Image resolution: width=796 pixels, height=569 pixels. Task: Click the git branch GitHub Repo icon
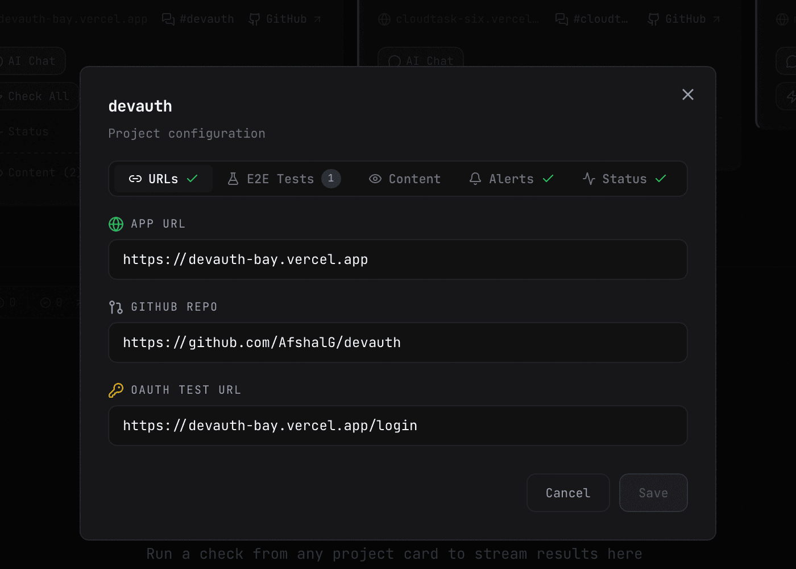tap(116, 307)
